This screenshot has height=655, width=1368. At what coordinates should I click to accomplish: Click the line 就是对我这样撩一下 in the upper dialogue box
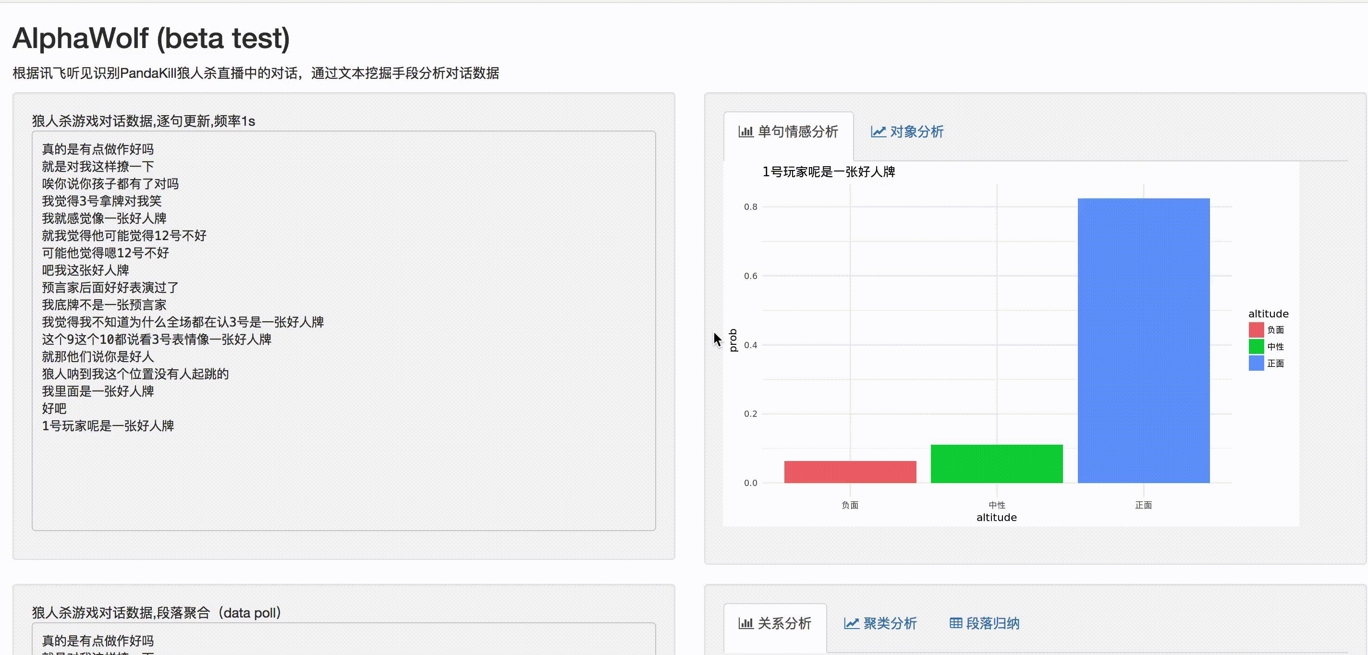[x=98, y=167]
